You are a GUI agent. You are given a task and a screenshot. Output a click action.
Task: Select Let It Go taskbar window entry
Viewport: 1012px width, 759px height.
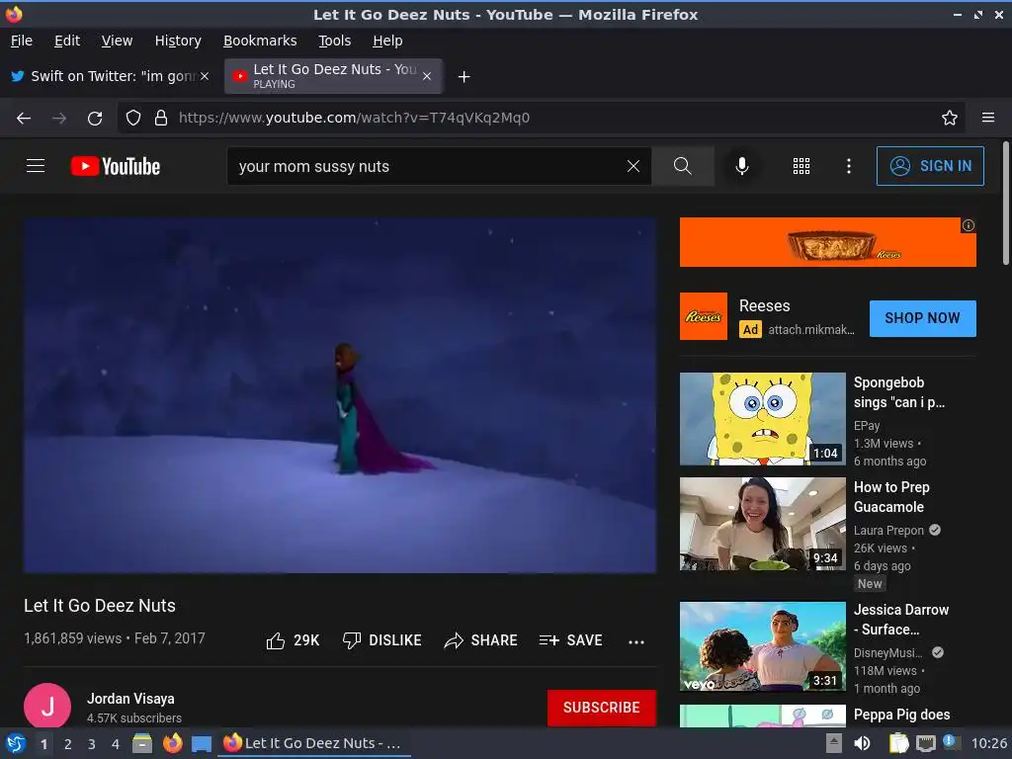(314, 743)
